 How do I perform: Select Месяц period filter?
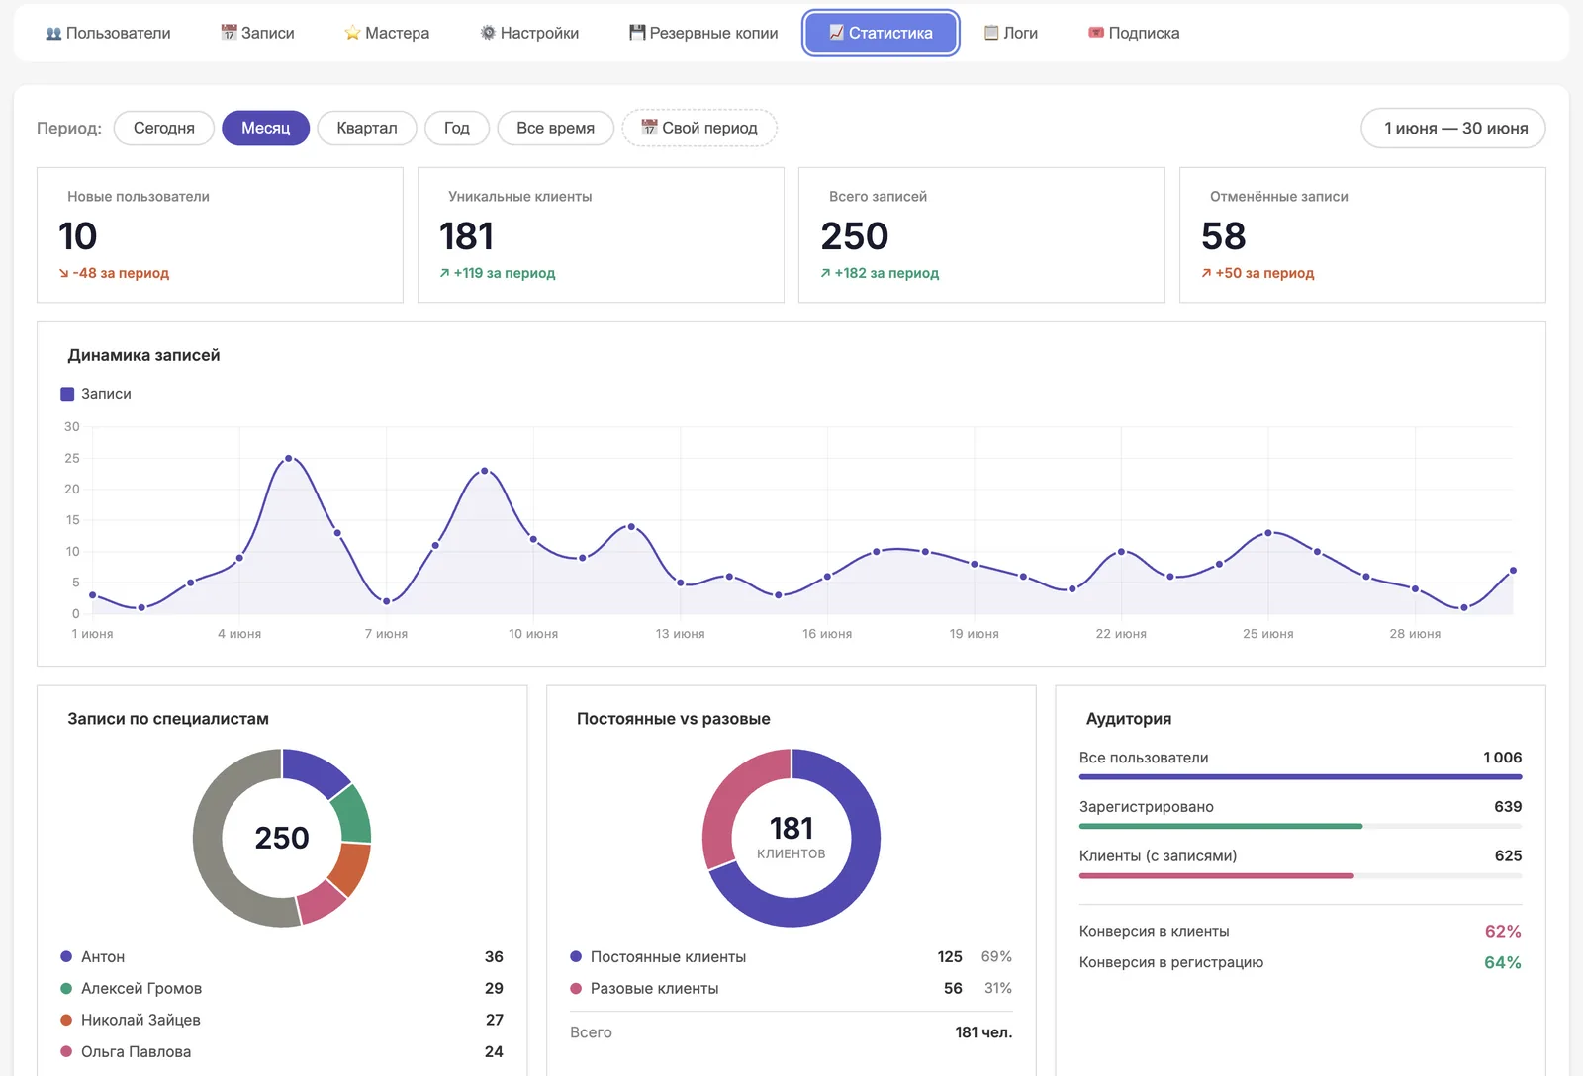[265, 128]
